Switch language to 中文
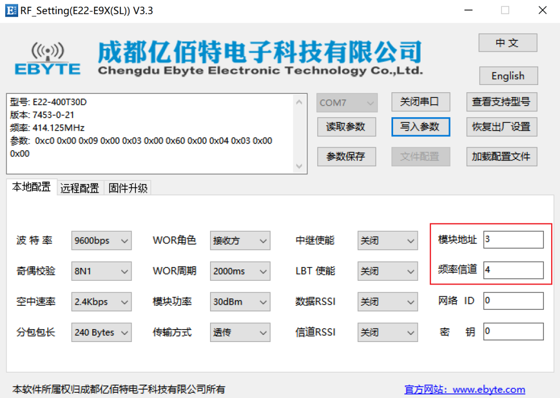560x398 pixels. point(508,43)
